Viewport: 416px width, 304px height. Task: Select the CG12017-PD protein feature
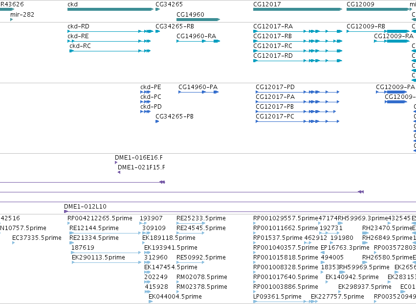(x=297, y=92)
